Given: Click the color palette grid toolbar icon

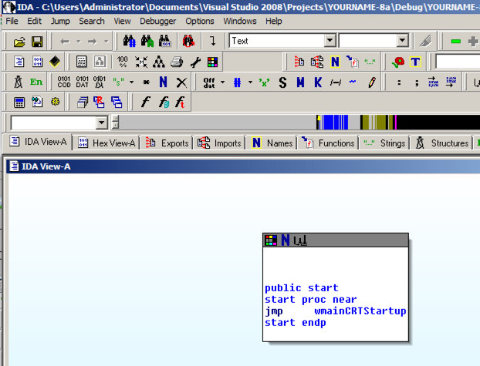Looking at the screenshot, I should coord(212,62).
